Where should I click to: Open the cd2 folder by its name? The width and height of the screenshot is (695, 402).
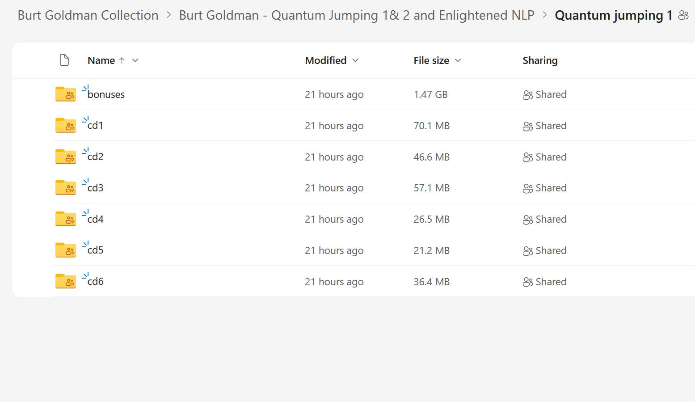pos(95,157)
